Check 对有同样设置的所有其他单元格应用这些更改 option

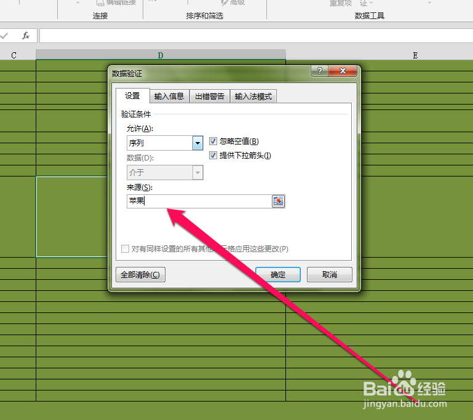point(125,249)
